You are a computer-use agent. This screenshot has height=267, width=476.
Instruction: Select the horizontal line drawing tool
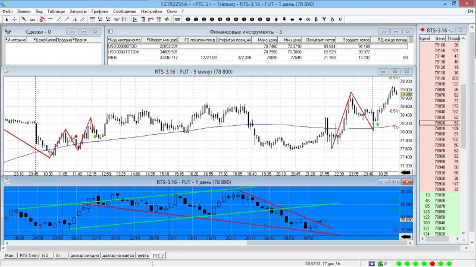pyautogui.click(x=51, y=20)
